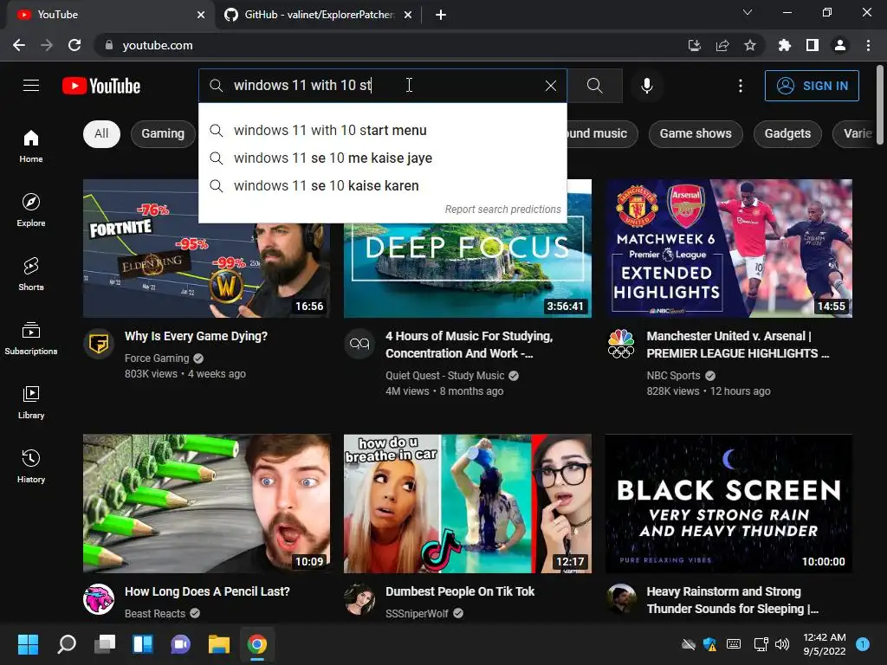This screenshot has height=665, width=887.
Task: Open Quiet Quest - Study Music channel
Action: pyautogui.click(x=444, y=376)
